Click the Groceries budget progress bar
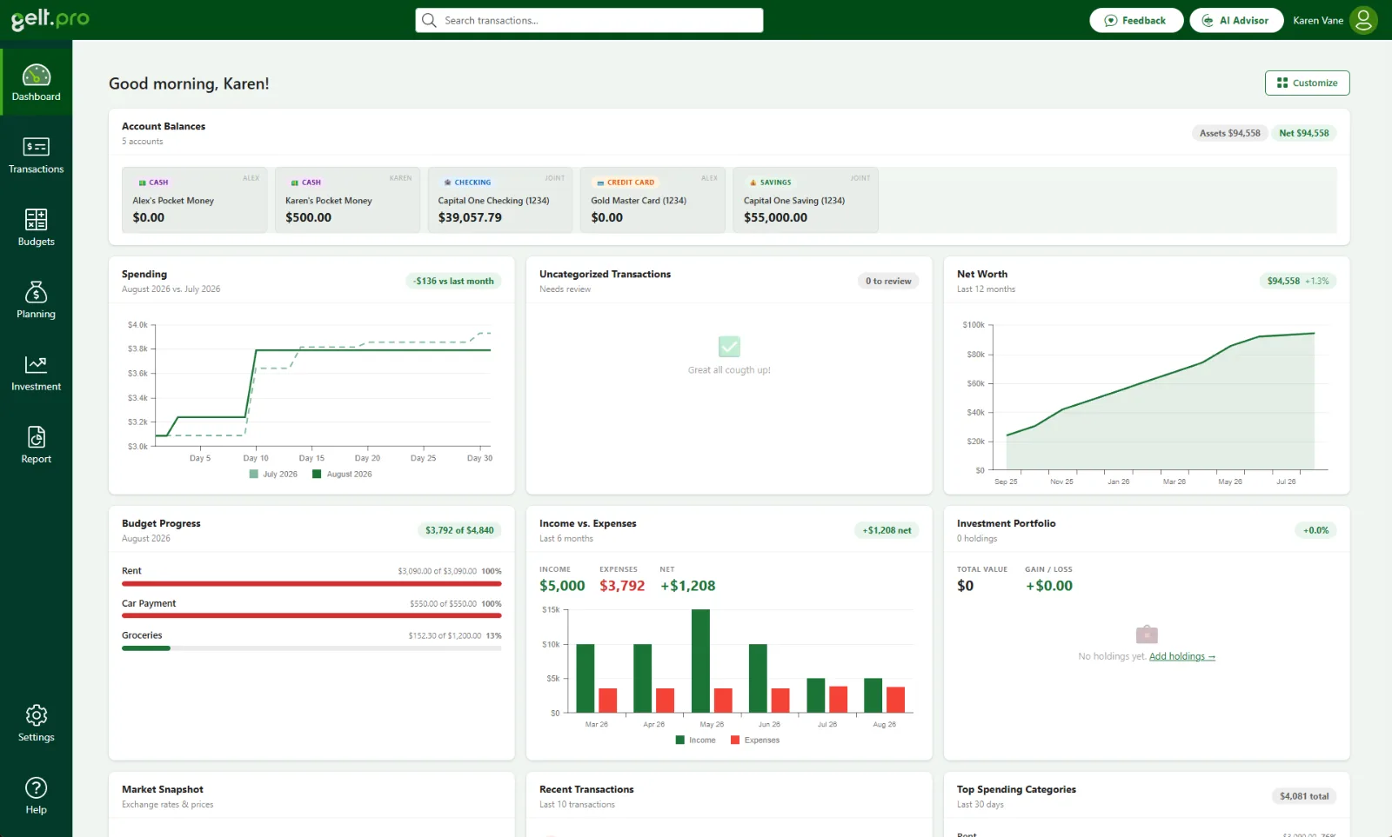This screenshot has width=1392, height=837. pos(311,648)
